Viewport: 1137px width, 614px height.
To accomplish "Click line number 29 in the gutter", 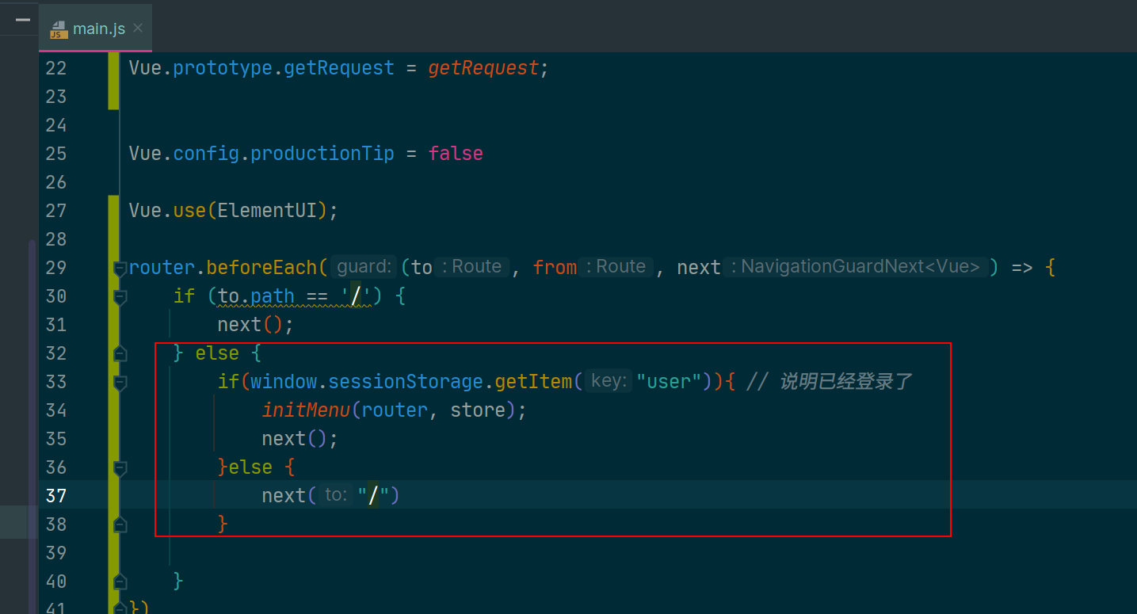I will pyautogui.click(x=56, y=268).
